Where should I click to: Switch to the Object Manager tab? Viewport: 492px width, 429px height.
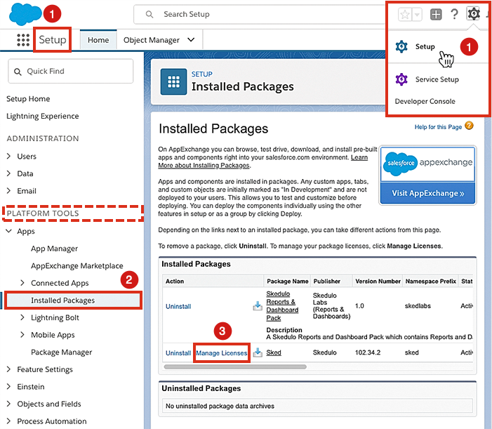point(151,40)
